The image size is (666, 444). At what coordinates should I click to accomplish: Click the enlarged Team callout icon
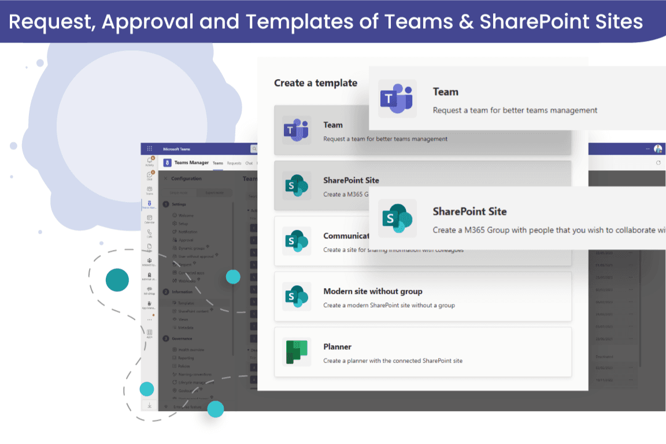pyautogui.click(x=397, y=99)
